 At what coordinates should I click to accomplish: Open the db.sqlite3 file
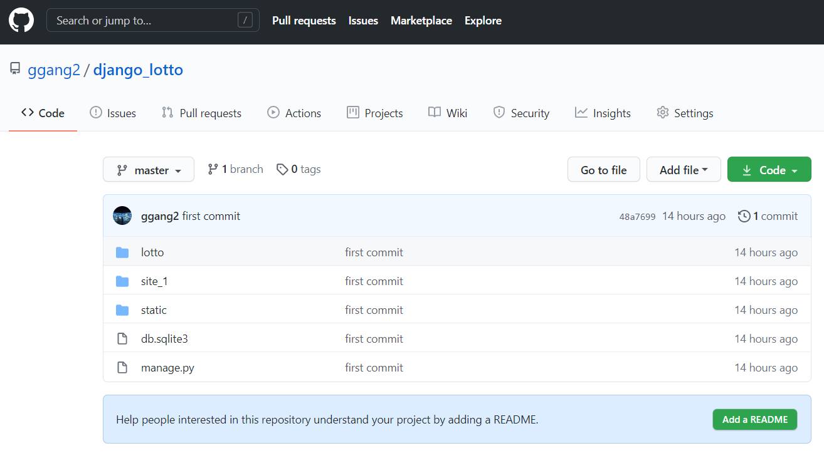click(x=164, y=339)
